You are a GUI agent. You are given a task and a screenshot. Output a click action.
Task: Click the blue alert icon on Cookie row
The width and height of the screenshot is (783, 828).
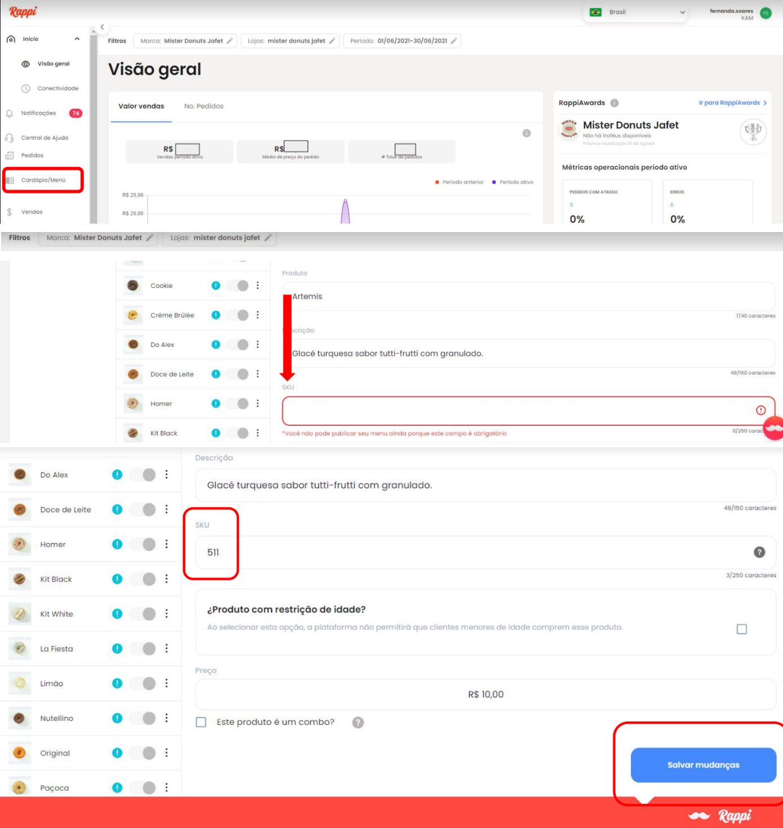click(216, 286)
